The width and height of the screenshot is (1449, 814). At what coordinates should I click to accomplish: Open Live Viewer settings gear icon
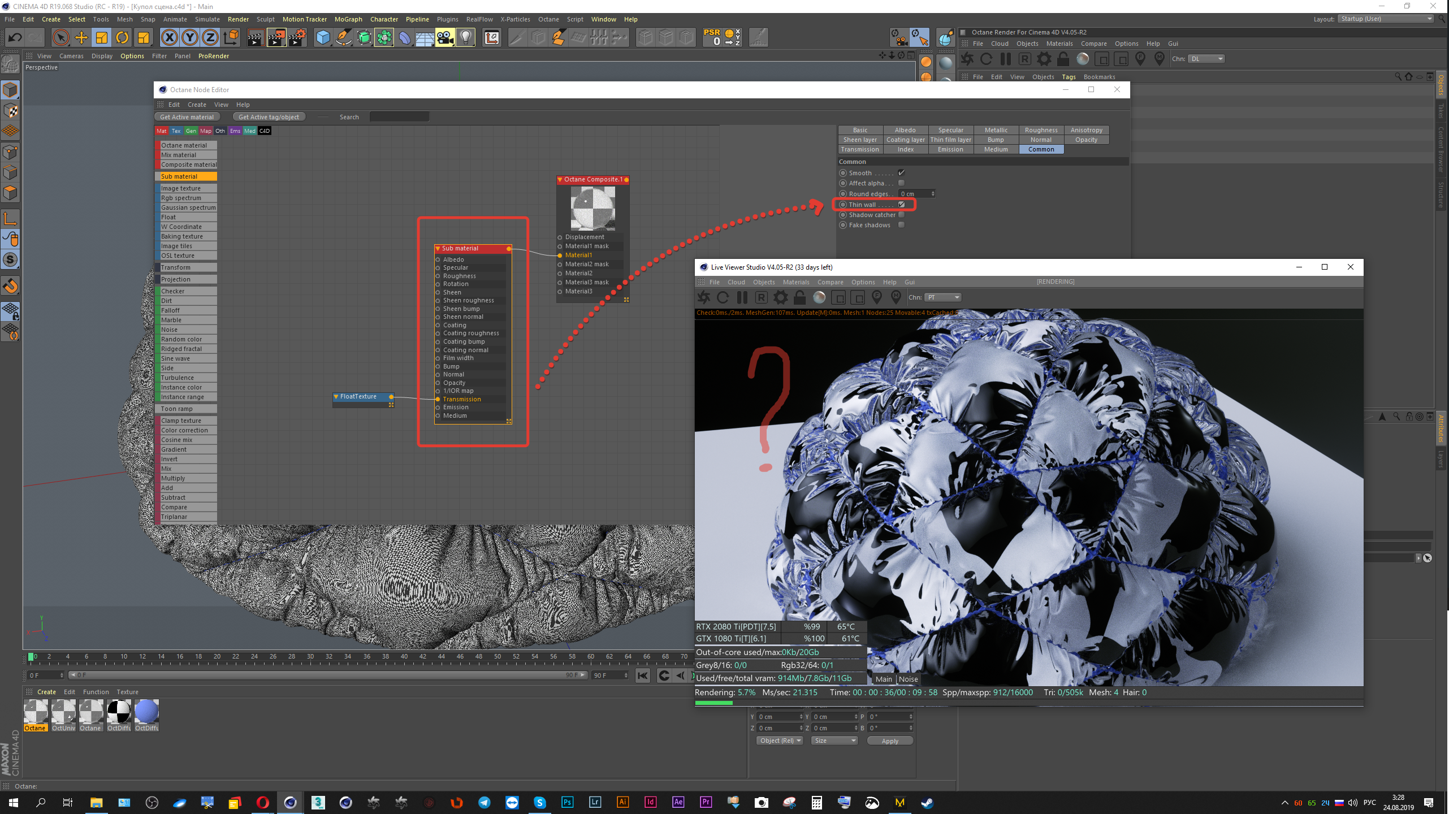click(780, 297)
